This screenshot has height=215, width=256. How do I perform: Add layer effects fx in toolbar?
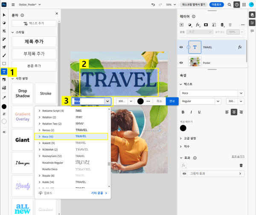[198, 25]
